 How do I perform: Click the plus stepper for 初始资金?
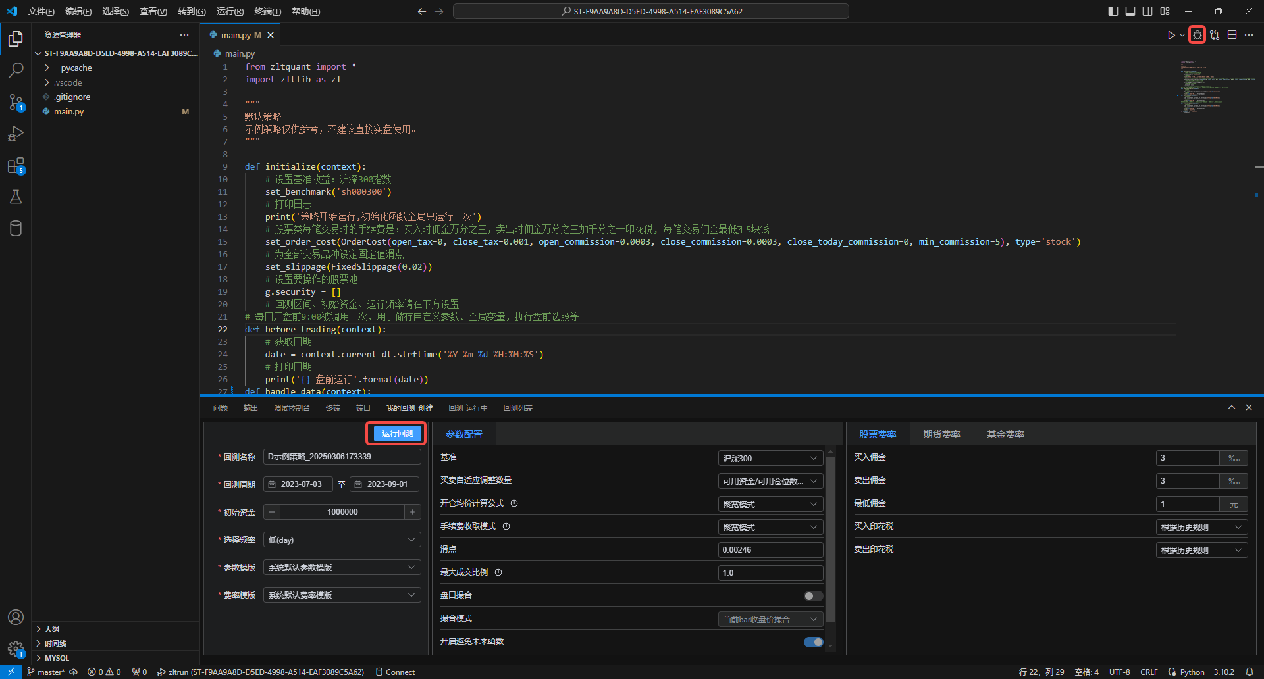point(413,512)
